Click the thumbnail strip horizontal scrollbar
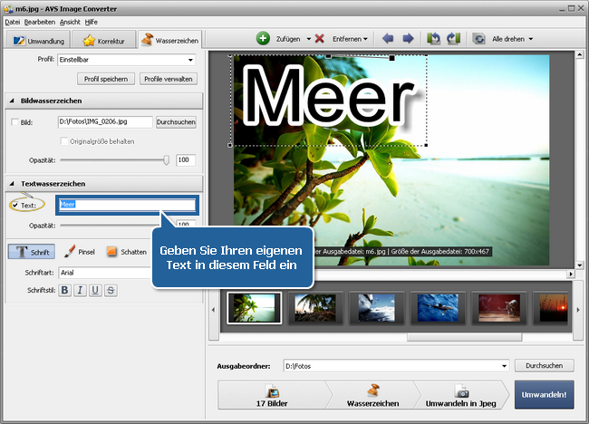The height and width of the screenshot is (424, 589). pyautogui.click(x=464, y=337)
